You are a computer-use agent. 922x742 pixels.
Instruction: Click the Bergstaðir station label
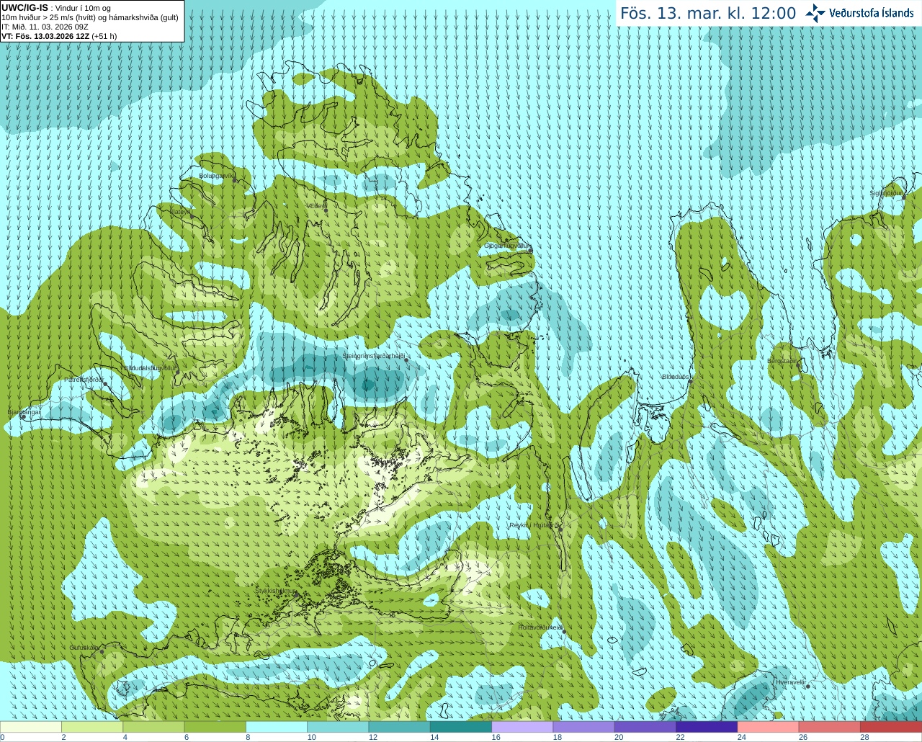782,360
